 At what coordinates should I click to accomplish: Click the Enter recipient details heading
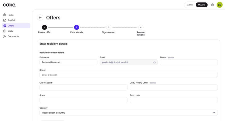(x=53, y=44)
